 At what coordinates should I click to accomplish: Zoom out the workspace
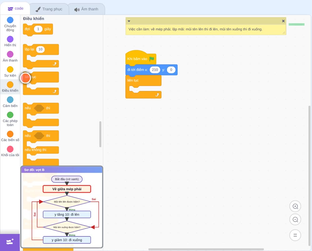click(x=295, y=220)
